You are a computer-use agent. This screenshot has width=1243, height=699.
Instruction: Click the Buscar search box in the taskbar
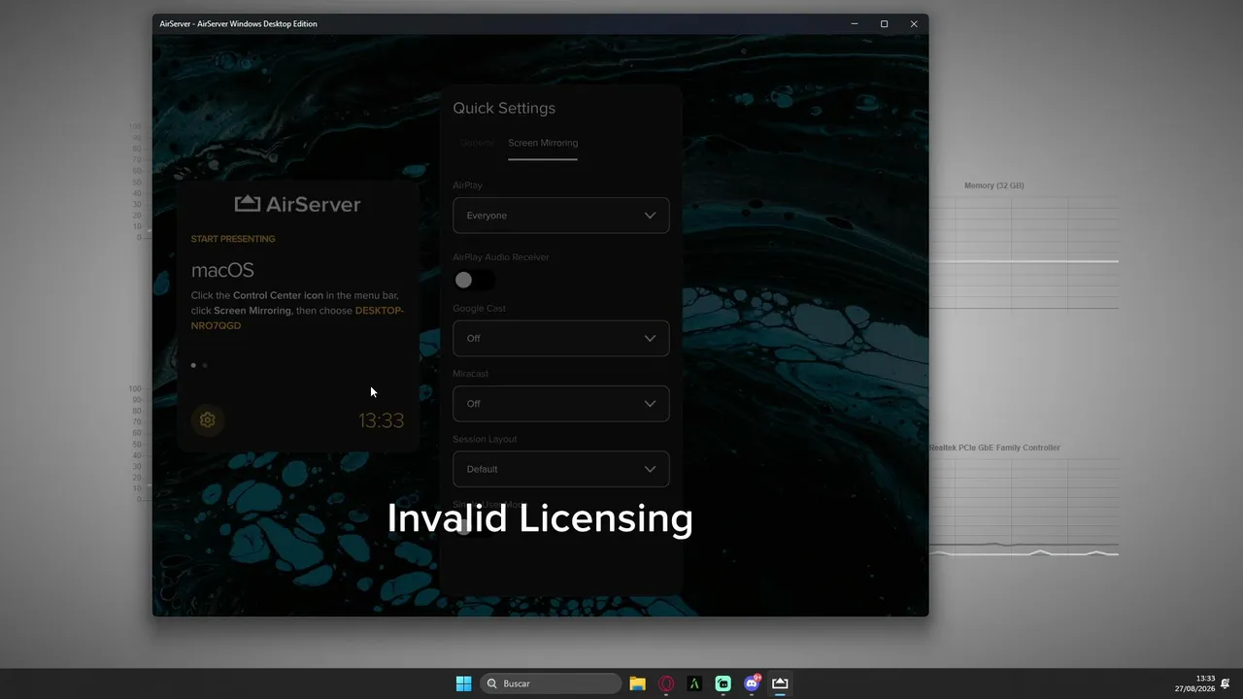[x=552, y=683]
